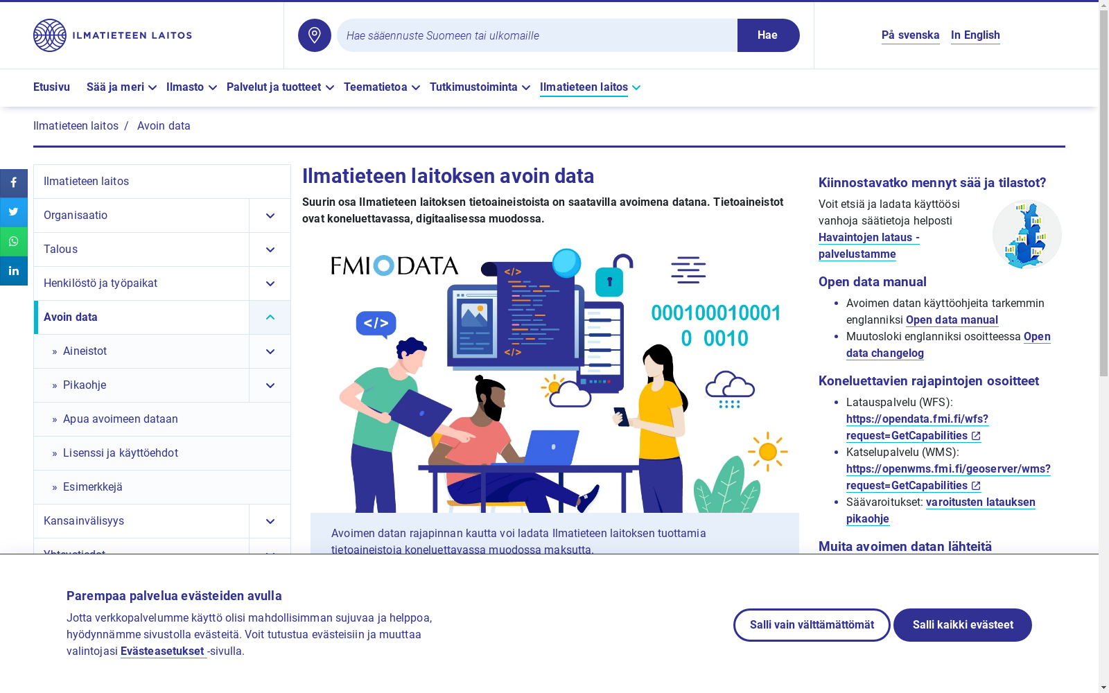This screenshot has width=1109, height=693.
Task: Open Havaintojen lataus -palvelustamme link
Action: [x=869, y=246]
